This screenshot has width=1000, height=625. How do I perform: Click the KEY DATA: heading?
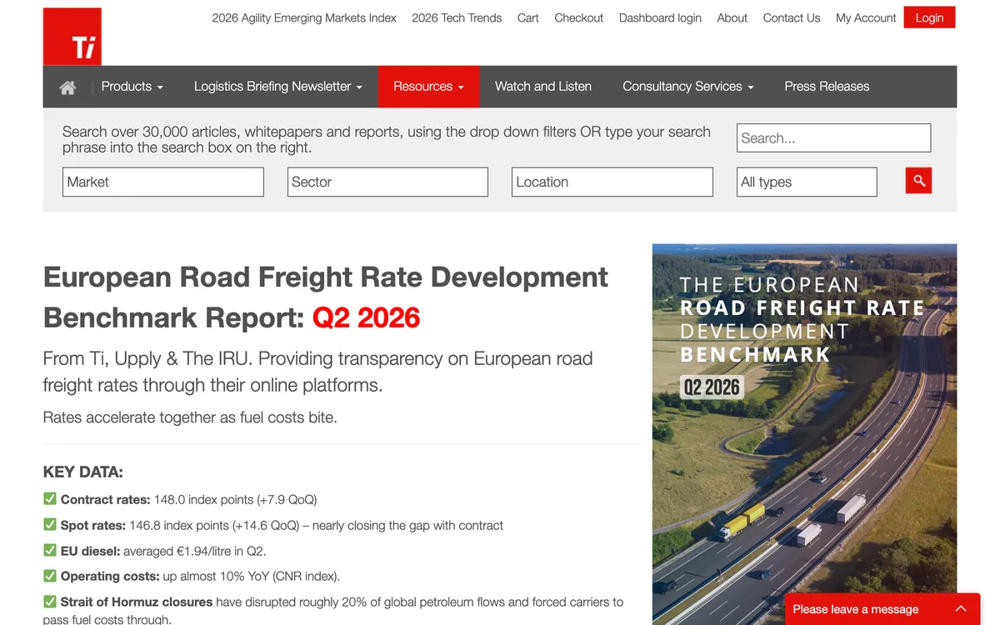[x=83, y=472]
